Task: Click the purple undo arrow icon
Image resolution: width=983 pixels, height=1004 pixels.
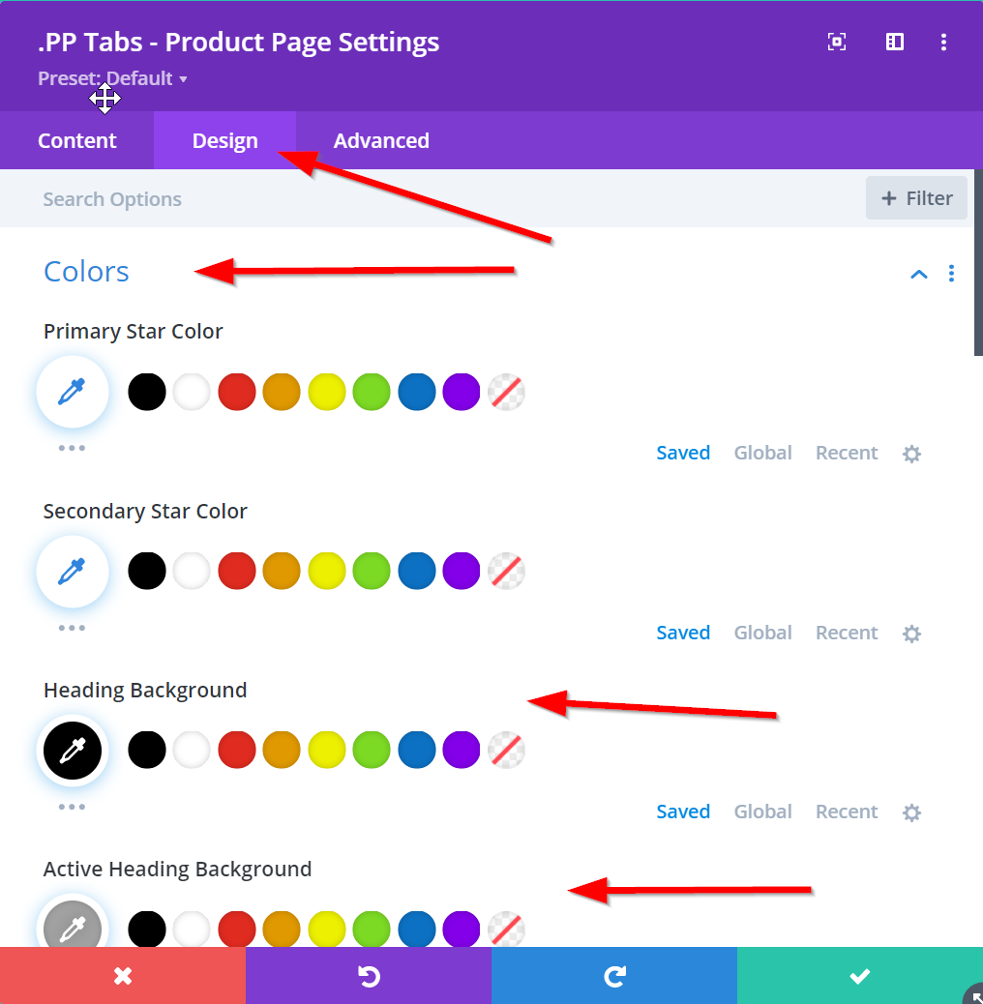Action: coord(369,976)
